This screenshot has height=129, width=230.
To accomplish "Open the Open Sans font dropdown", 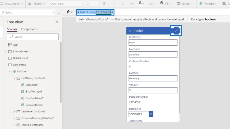I will 66,4.
